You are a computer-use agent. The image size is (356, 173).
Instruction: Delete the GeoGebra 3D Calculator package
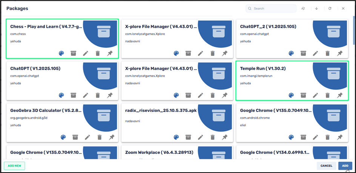(100, 137)
